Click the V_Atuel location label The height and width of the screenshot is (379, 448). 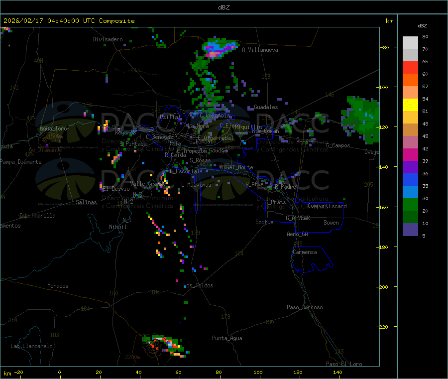256,184
